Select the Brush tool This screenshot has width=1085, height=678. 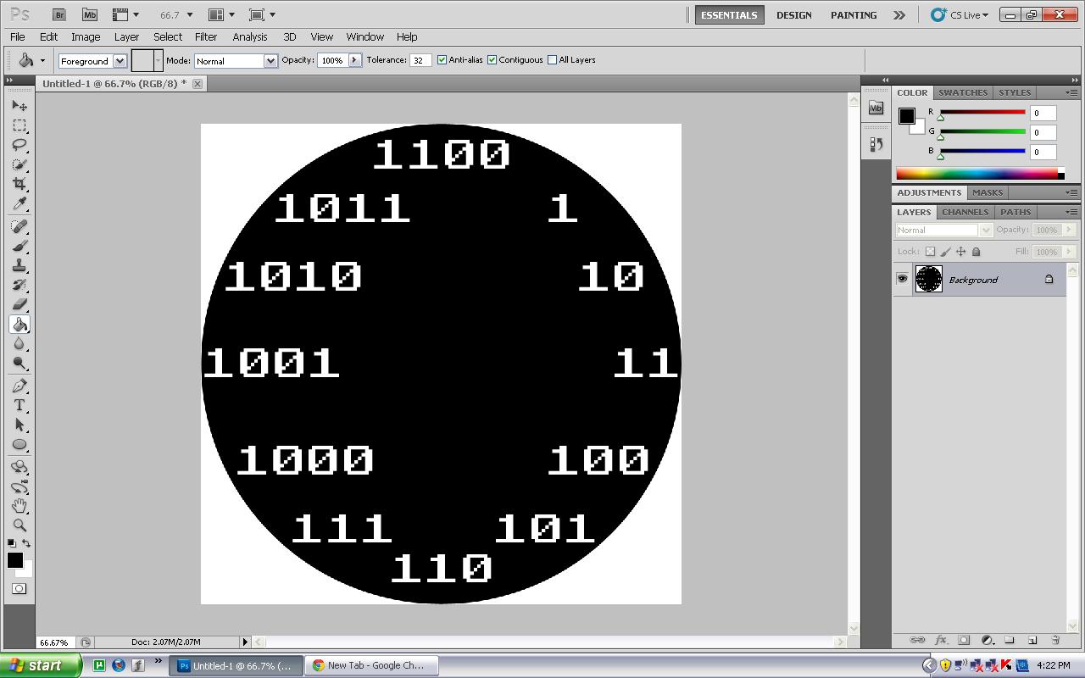click(x=19, y=246)
